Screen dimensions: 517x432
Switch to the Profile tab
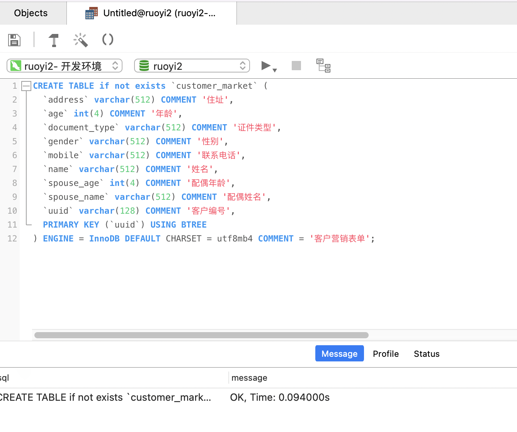coord(385,354)
